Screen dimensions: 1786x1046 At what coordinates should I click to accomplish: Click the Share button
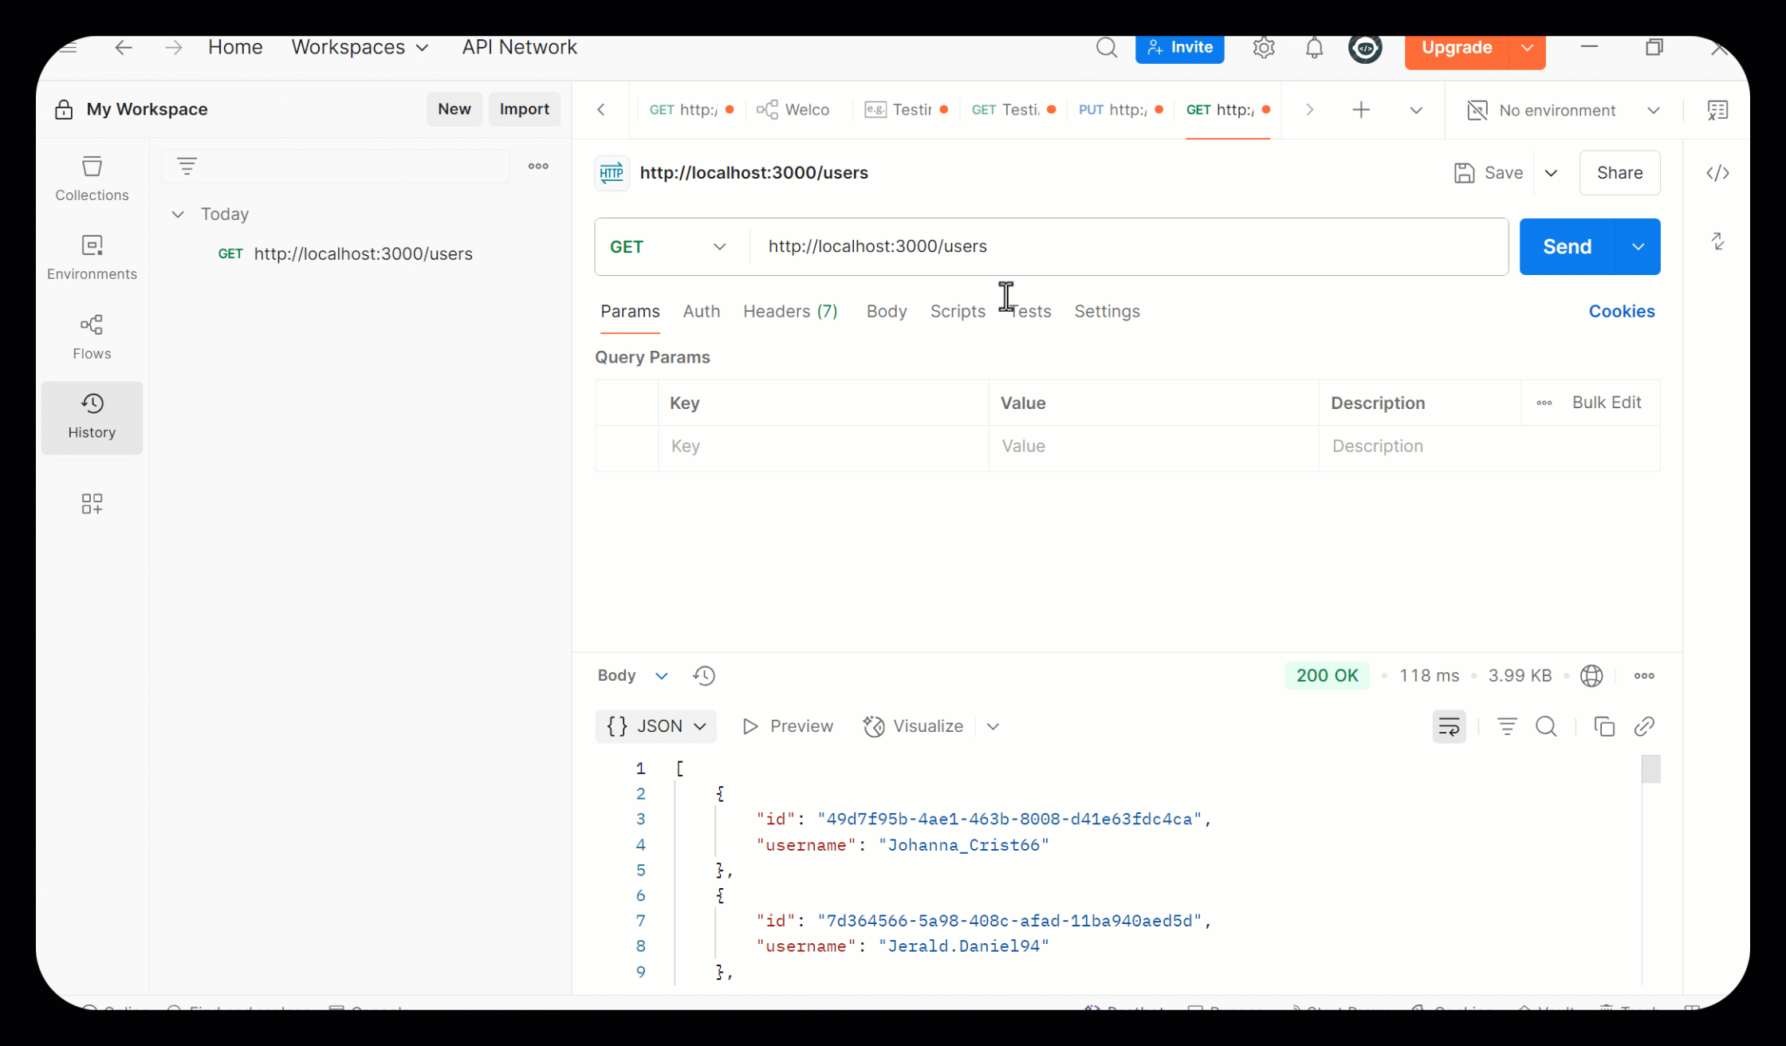click(x=1619, y=173)
